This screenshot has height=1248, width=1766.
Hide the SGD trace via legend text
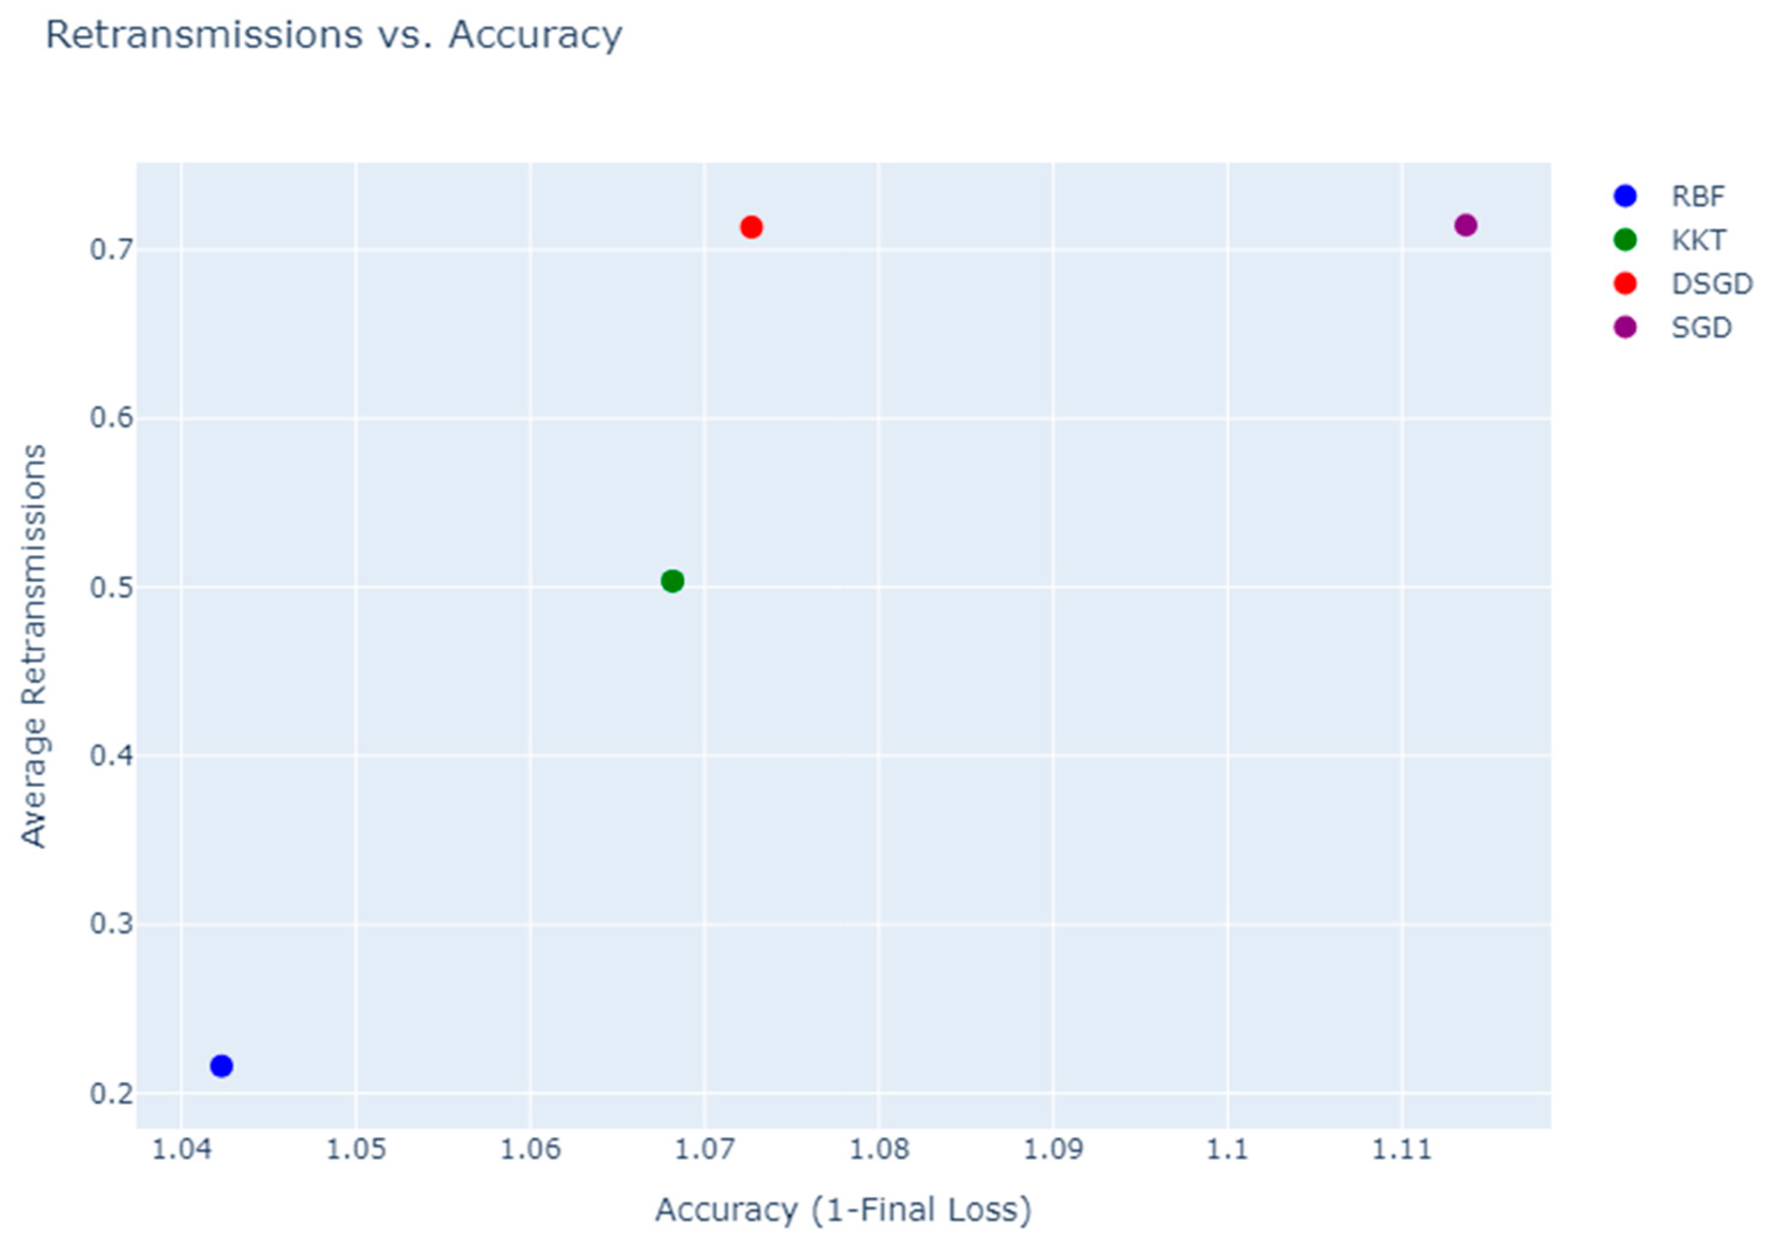point(1700,328)
